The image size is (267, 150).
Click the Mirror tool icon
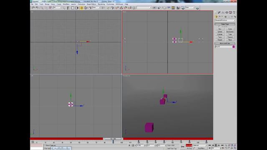tap(155, 8)
